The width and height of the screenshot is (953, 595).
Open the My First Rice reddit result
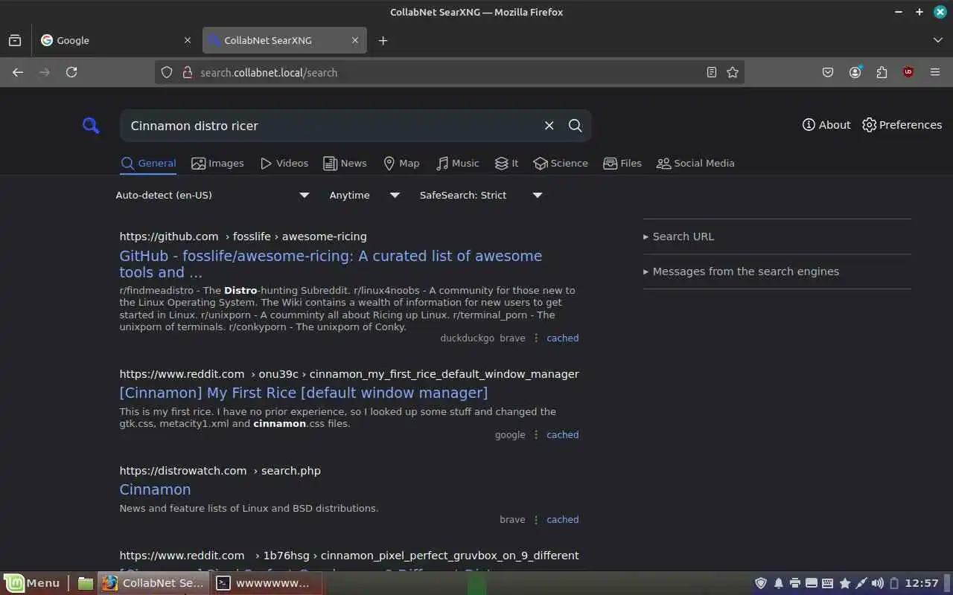(304, 393)
